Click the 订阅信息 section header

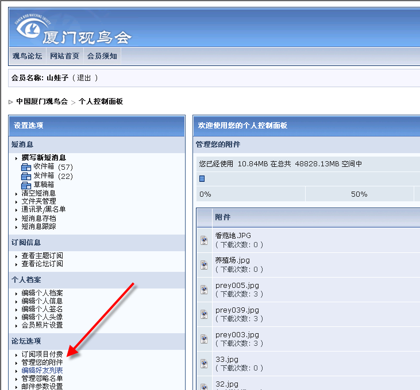26,243
